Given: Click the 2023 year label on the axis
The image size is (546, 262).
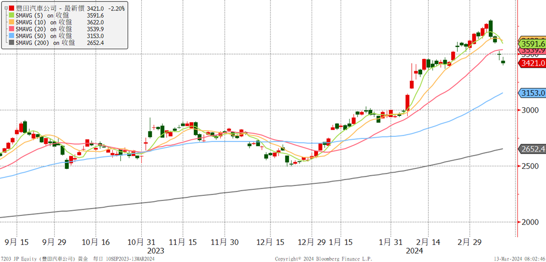Looking at the screenshot, I should point(155,250).
